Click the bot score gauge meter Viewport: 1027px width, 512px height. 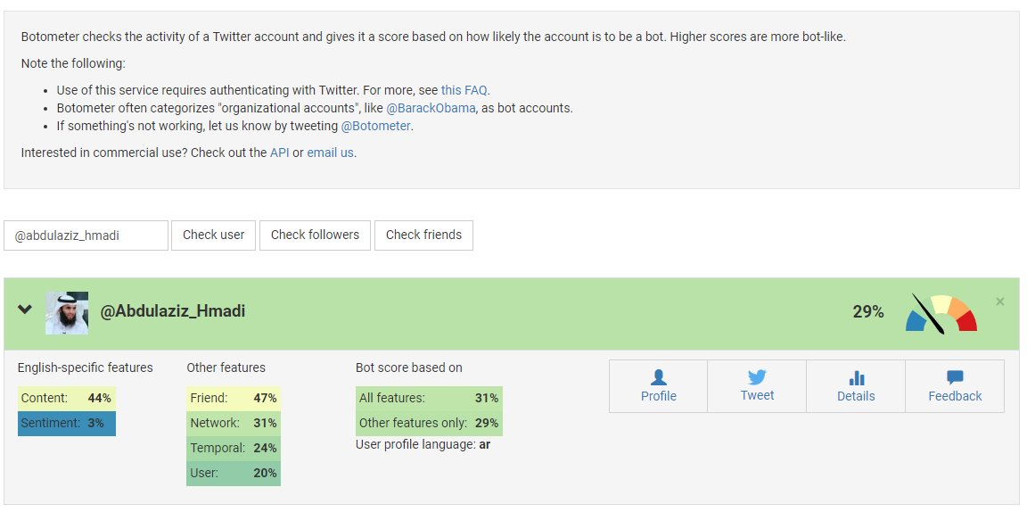click(941, 313)
